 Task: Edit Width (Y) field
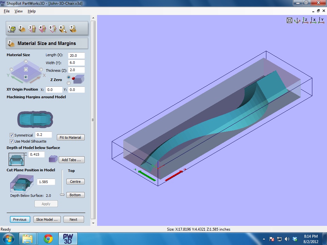[x=76, y=63]
